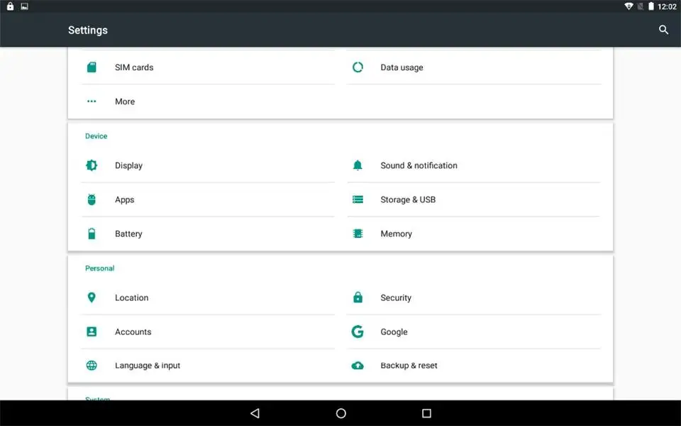Tap the Back navigation triangle
This screenshot has height=426, width=681.
(x=255, y=413)
